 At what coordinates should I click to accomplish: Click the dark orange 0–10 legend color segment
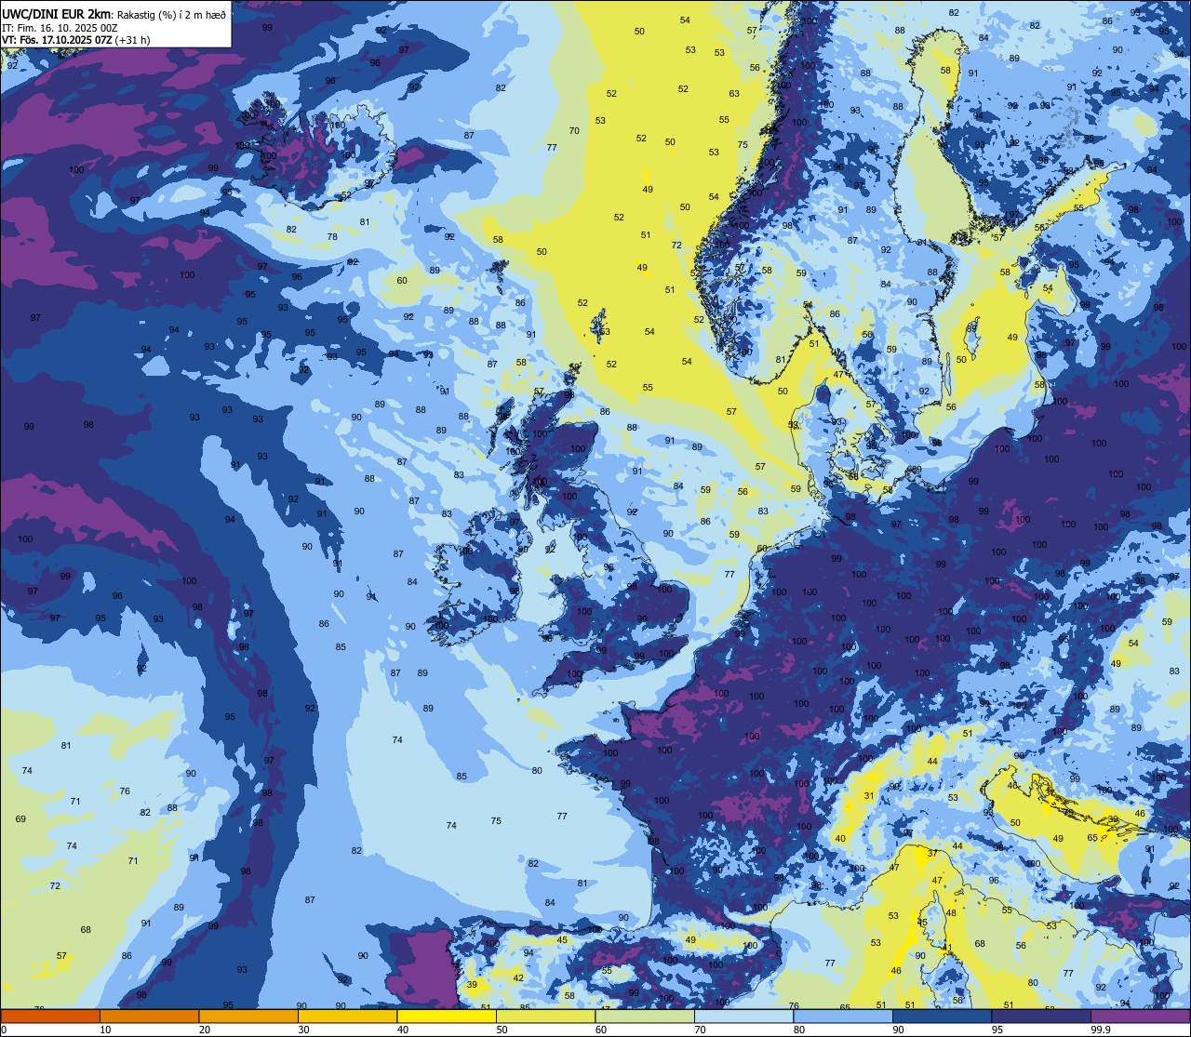coord(50,1016)
